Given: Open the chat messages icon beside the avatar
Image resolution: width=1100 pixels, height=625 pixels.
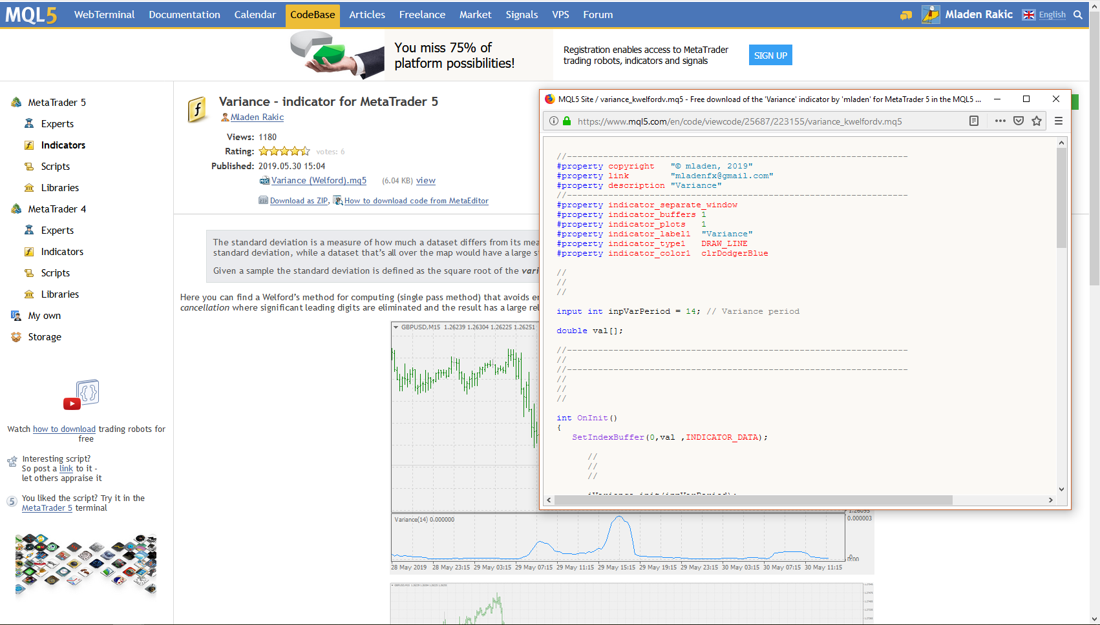Looking at the screenshot, I should tap(905, 14).
